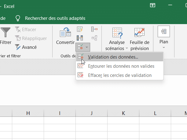Expand the data validation dropdown arrow
The image size is (187, 140).
coord(87,47)
